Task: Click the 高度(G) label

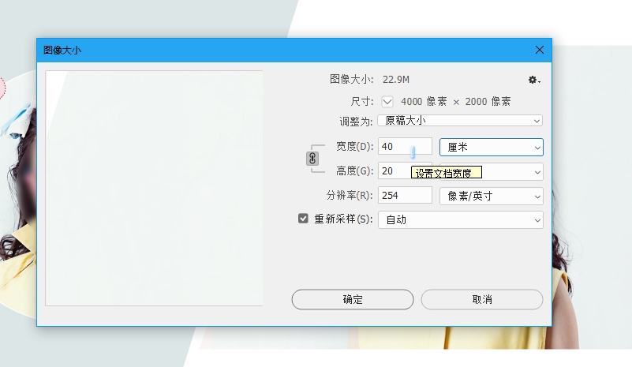Action: 355,171
